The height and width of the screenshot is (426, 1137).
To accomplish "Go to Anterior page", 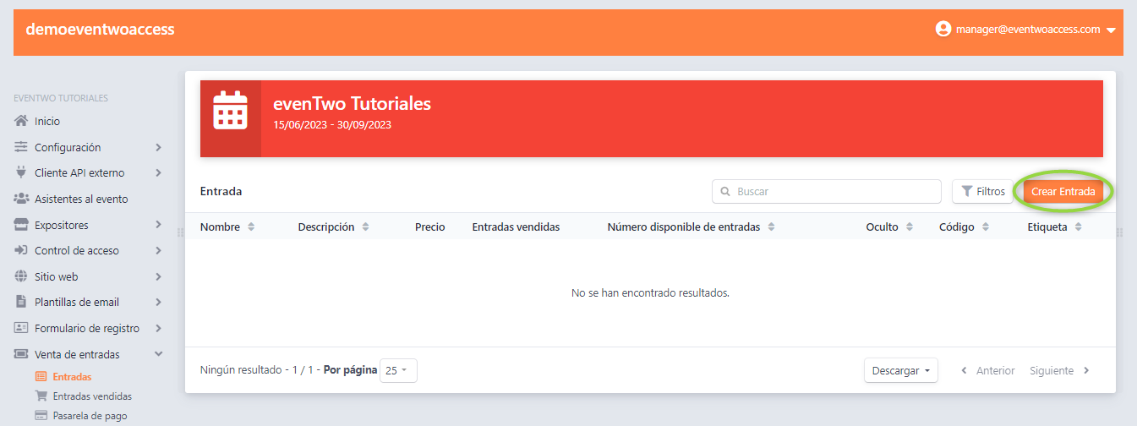I will [x=988, y=371].
